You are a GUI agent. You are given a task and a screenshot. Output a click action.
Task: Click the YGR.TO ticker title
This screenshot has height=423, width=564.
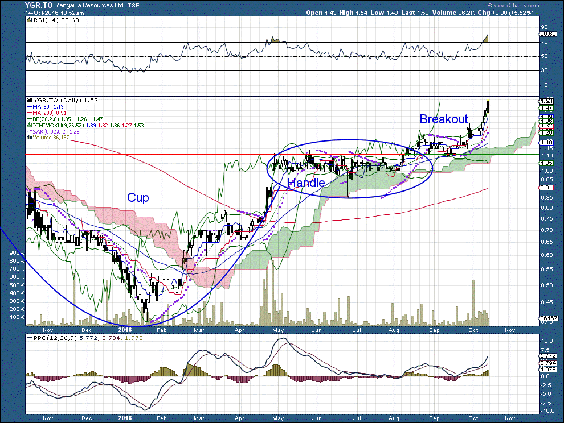pos(39,5)
